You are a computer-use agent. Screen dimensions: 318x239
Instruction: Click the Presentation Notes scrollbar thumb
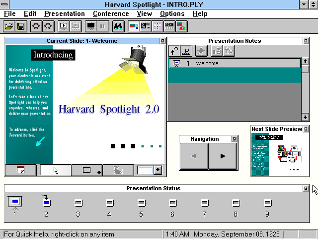(305, 69)
